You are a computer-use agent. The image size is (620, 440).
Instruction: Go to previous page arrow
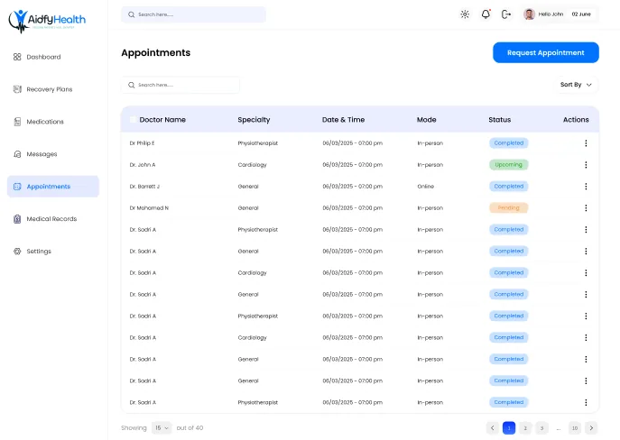tap(492, 427)
